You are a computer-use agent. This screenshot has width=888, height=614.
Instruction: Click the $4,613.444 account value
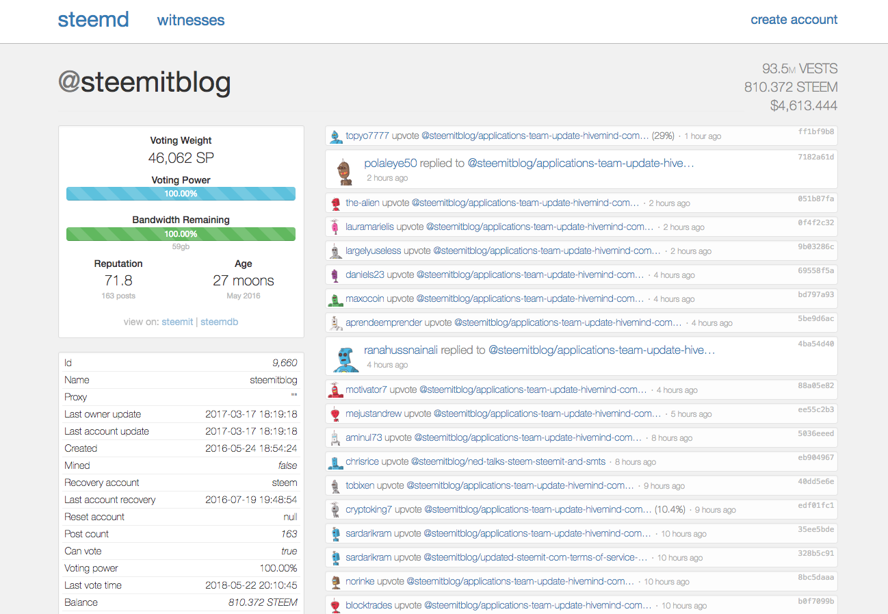804,105
